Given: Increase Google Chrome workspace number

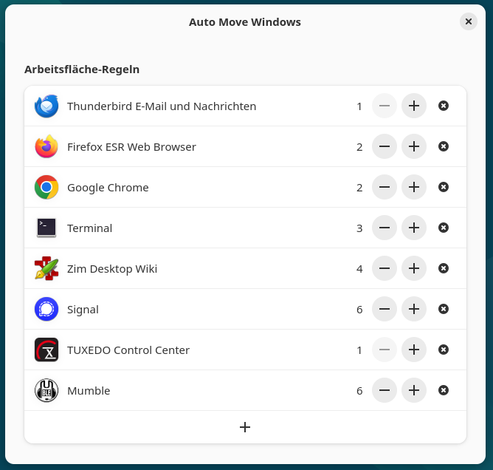Looking at the screenshot, I should pos(414,187).
